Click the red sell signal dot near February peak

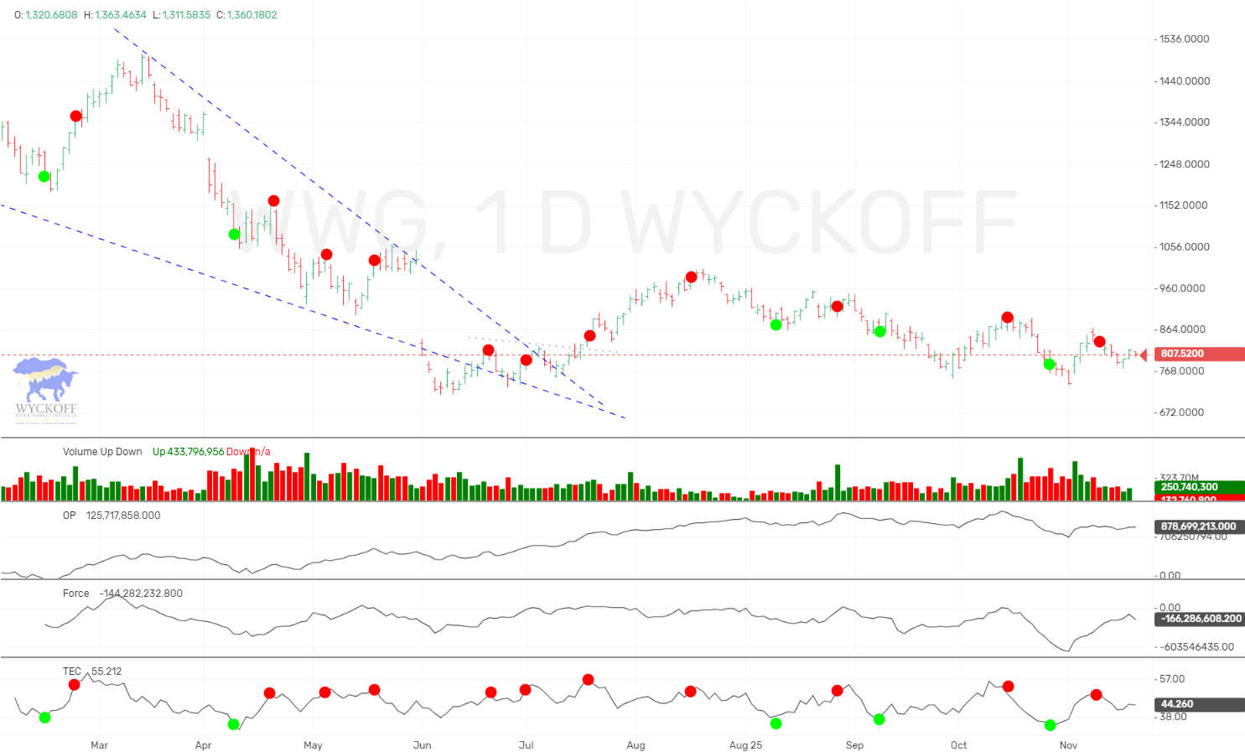(75, 116)
